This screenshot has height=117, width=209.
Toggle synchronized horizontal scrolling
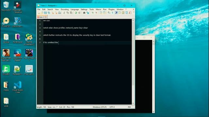tap(104, 13)
